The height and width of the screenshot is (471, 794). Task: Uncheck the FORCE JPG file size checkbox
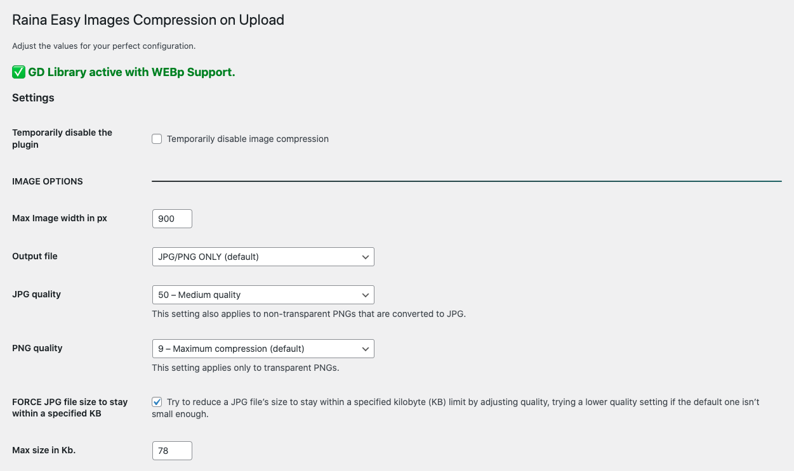click(157, 402)
